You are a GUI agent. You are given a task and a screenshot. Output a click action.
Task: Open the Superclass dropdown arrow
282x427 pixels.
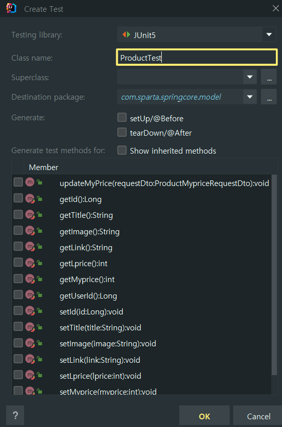pos(250,77)
